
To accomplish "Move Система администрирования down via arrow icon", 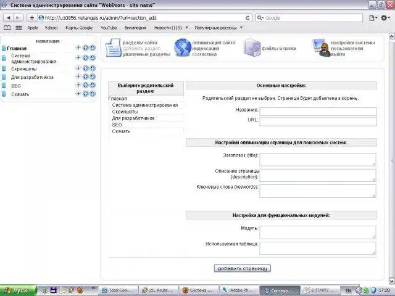I will point(93,57).
